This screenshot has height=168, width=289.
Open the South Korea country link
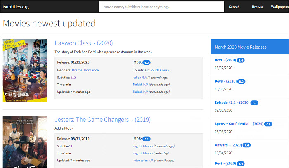pos(159,70)
